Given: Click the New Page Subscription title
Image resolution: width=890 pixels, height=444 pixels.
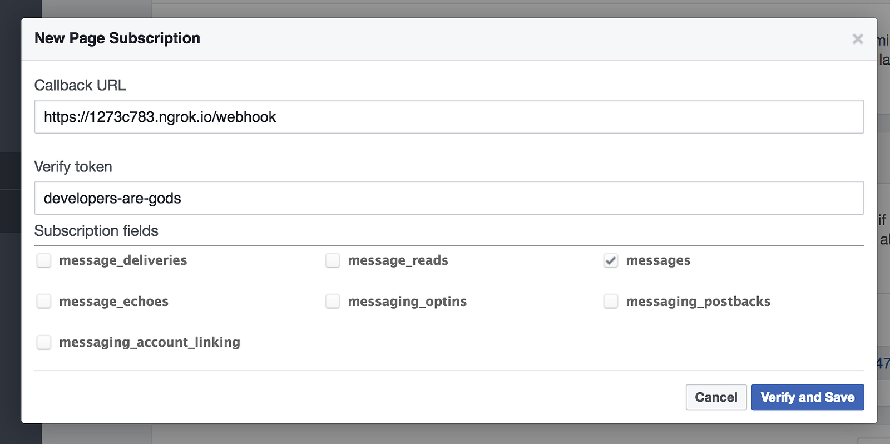Looking at the screenshot, I should pyautogui.click(x=117, y=38).
